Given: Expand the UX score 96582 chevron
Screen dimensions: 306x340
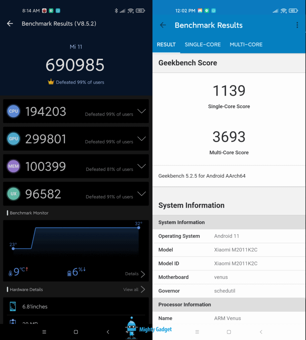Looking at the screenshot, I should 142,194.
